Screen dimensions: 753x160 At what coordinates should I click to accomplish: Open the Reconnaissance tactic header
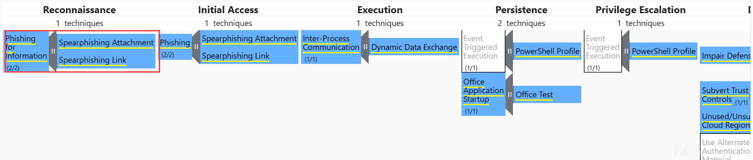[x=80, y=10]
